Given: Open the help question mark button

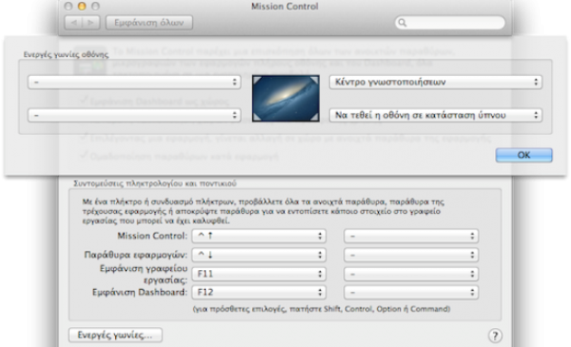Looking at the screenshot, I should click(495, 335).
